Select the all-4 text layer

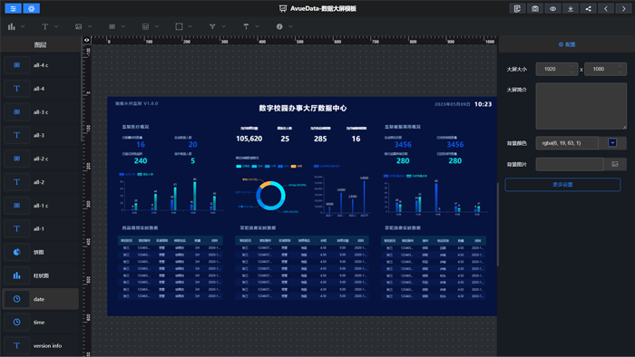tap(41, 89)
